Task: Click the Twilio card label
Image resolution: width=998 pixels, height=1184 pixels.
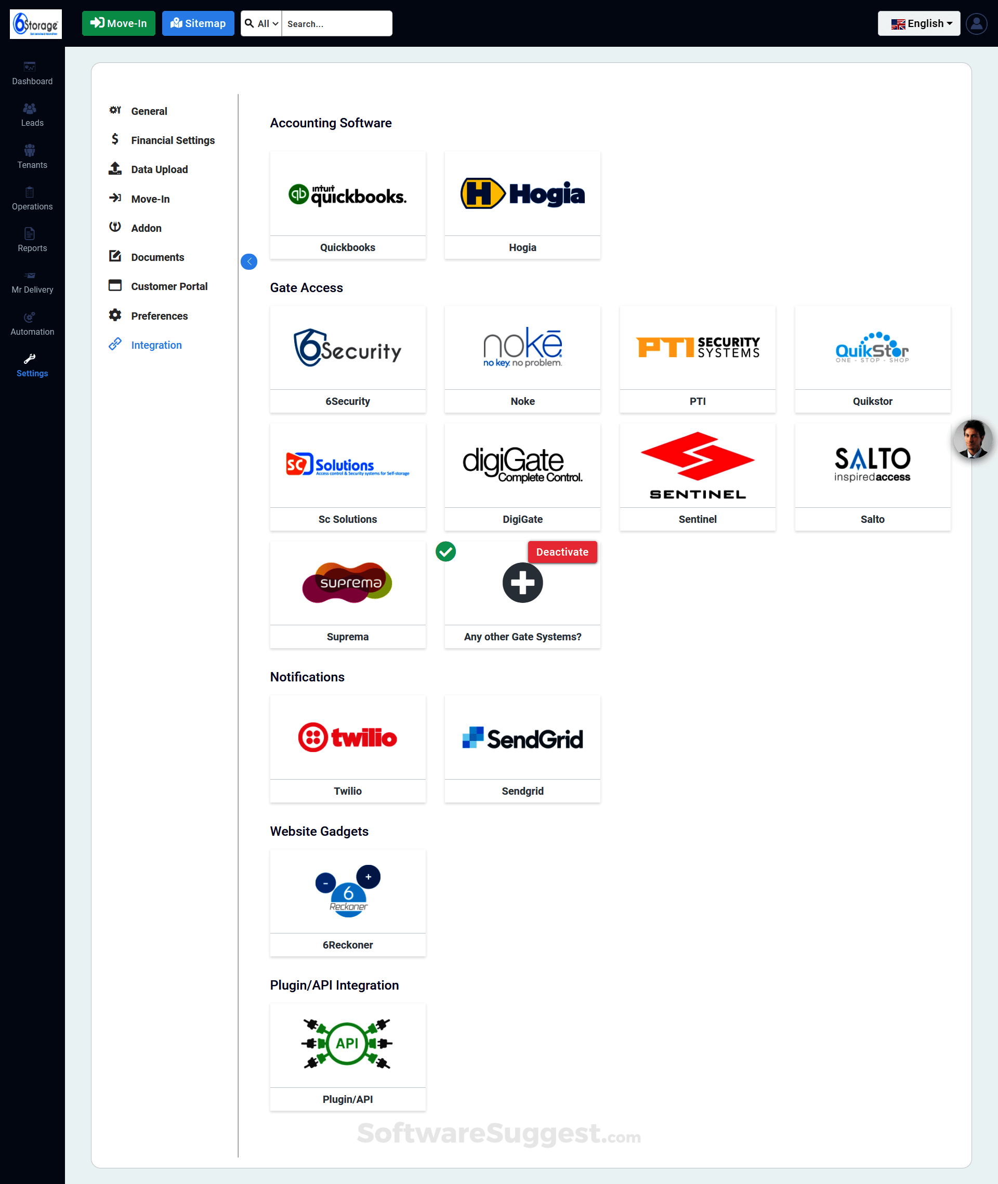Action: (347, 791)
